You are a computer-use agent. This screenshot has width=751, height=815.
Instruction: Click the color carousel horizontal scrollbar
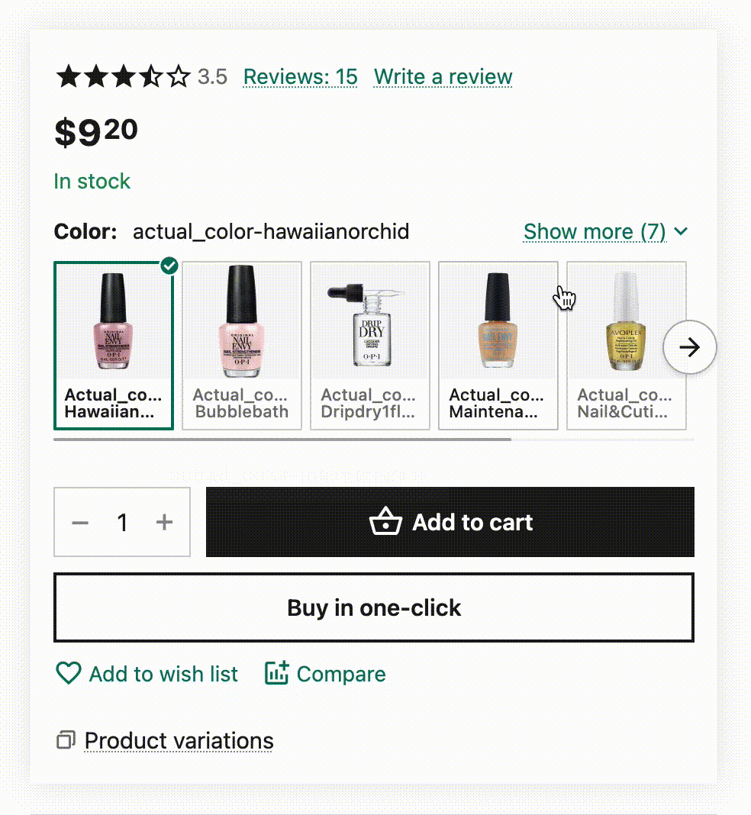(x=282, y=440)
